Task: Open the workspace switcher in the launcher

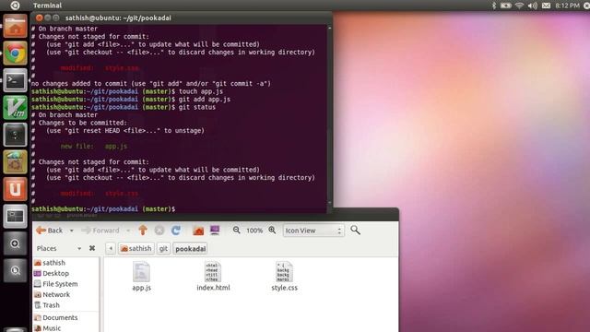Action: 15,216
